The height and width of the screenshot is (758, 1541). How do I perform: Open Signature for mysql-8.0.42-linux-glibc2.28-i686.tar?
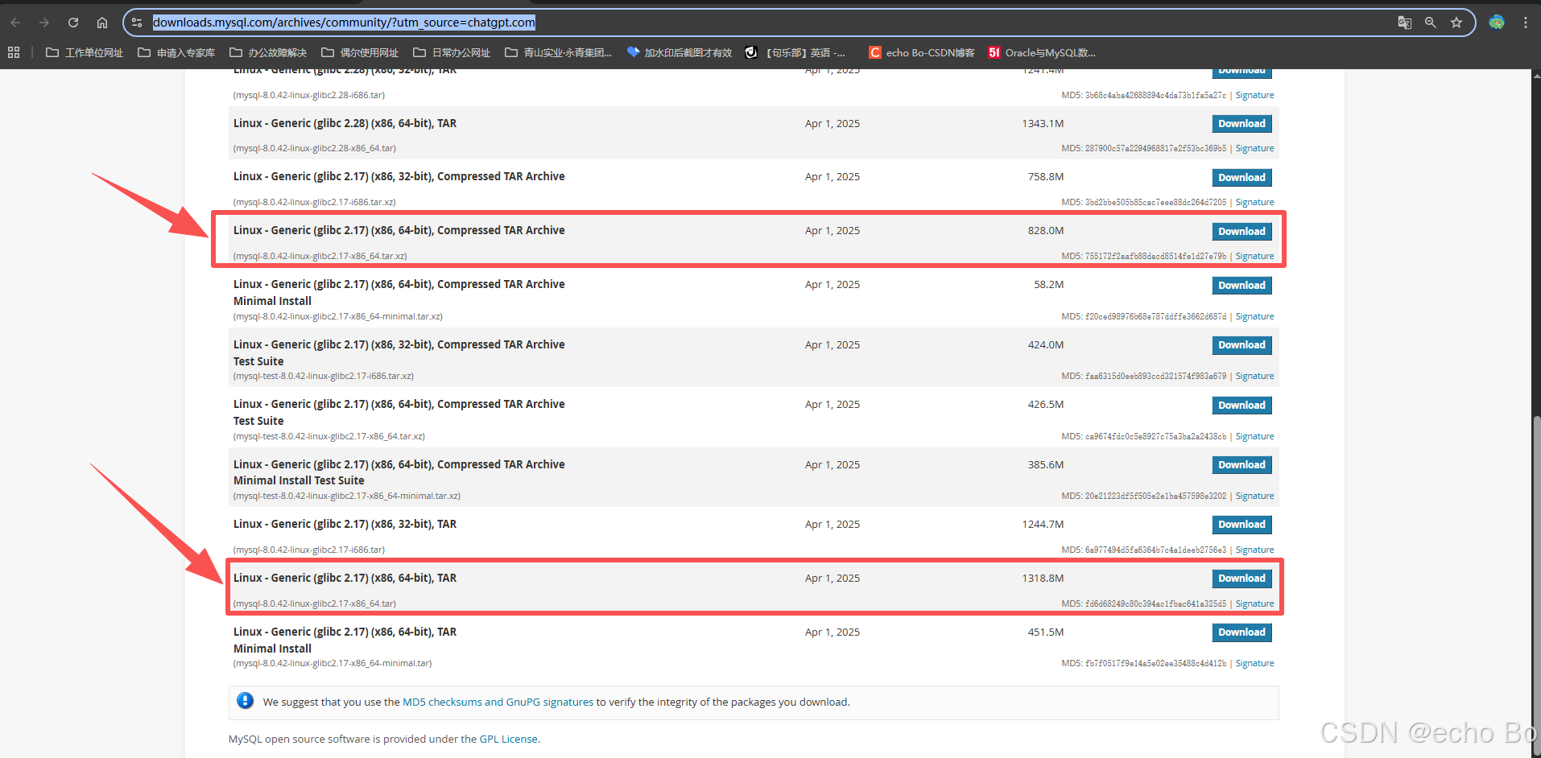pos(1254,95)
